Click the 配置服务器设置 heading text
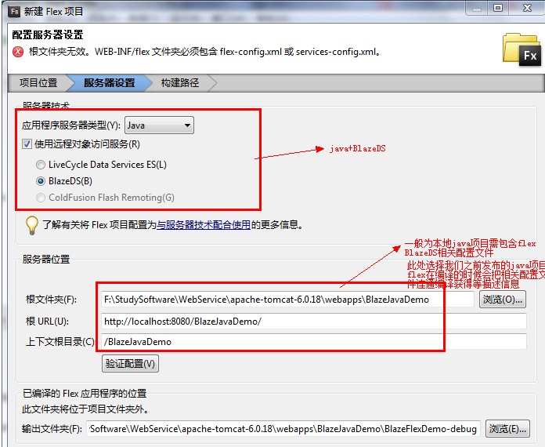Image resolution: width=545 pixels, height=447 pixels. pos(48,35)
